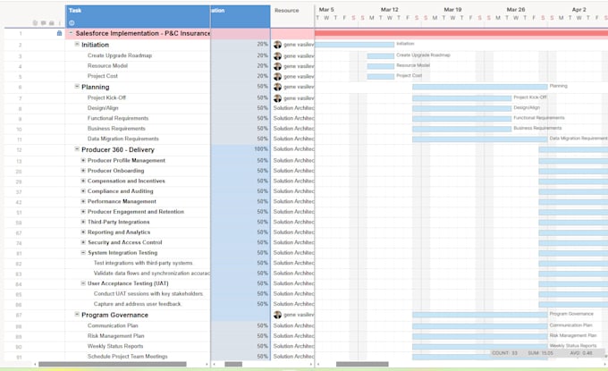Viewport: 608px width, 371px height.
Task: Click the Resource pane horizontal scrollbar thumb
Action: point(233,365)
